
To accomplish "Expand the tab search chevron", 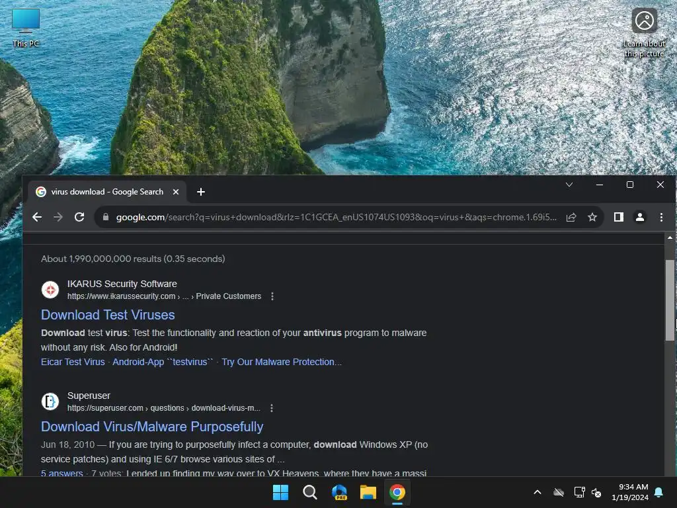I will [569, 185].
